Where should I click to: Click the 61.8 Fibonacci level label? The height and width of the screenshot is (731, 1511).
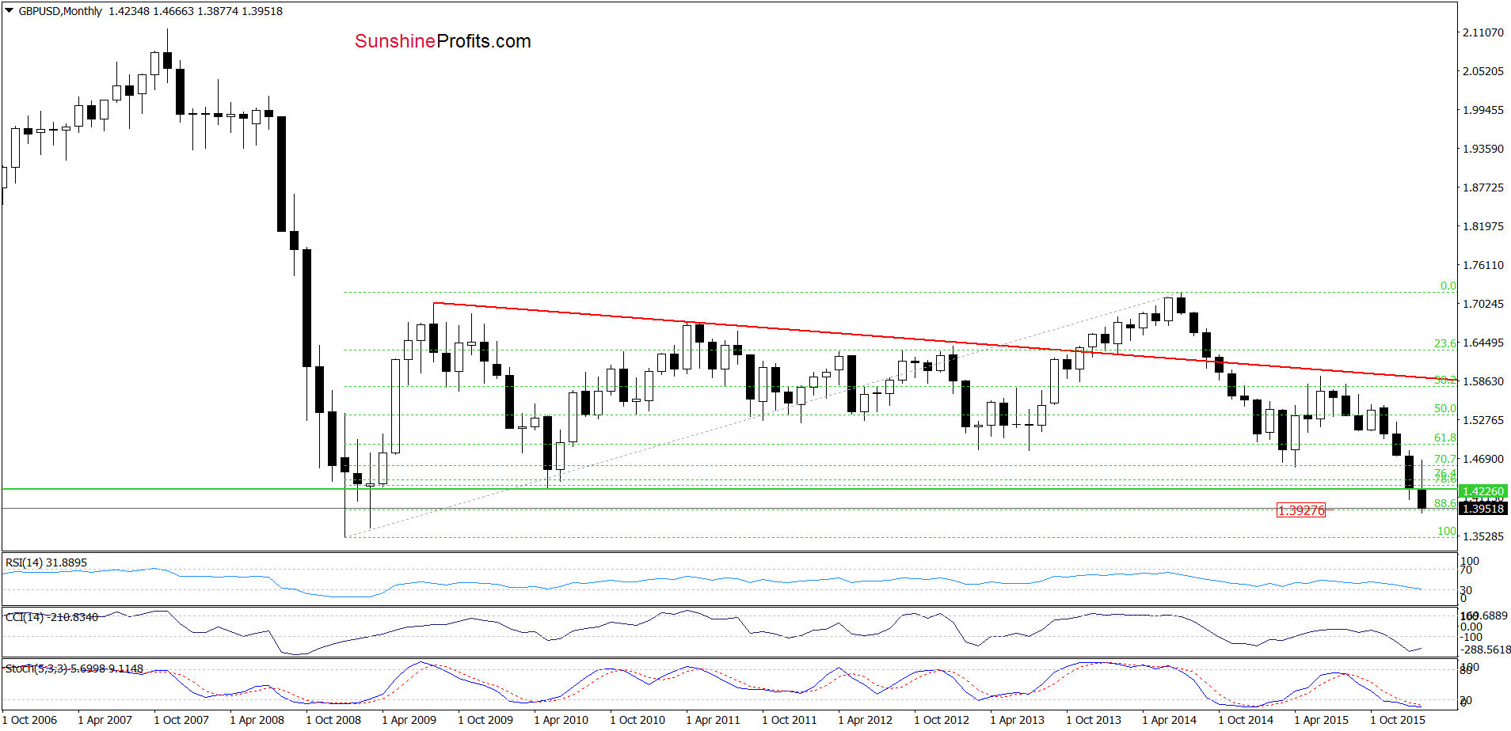(x=1444, y=437)
